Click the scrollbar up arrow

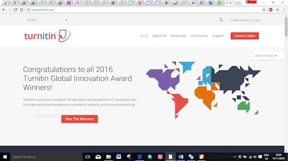(x=286, y=16)
